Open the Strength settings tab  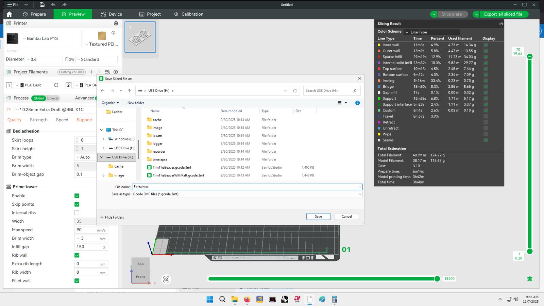[x=39, y=120]
